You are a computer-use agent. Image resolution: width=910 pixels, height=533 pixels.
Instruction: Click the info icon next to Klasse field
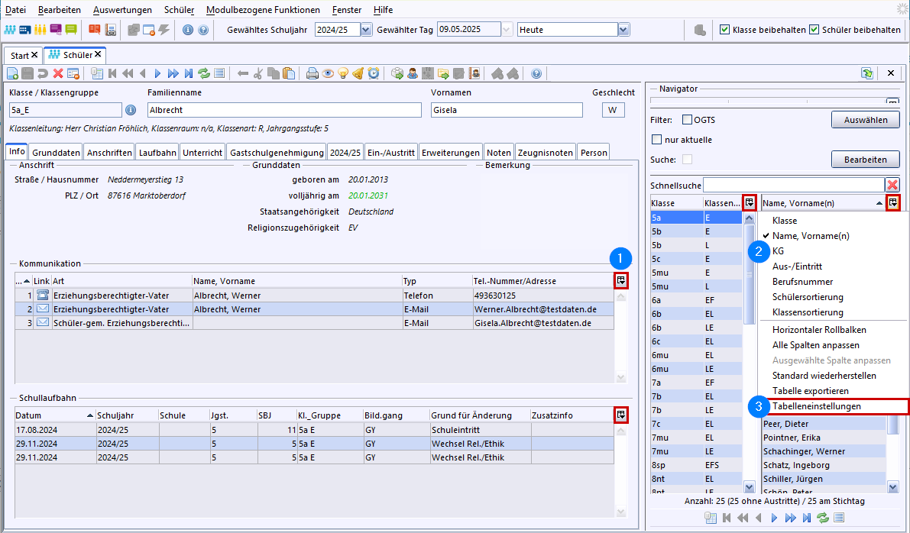click(x=131, y=110)
